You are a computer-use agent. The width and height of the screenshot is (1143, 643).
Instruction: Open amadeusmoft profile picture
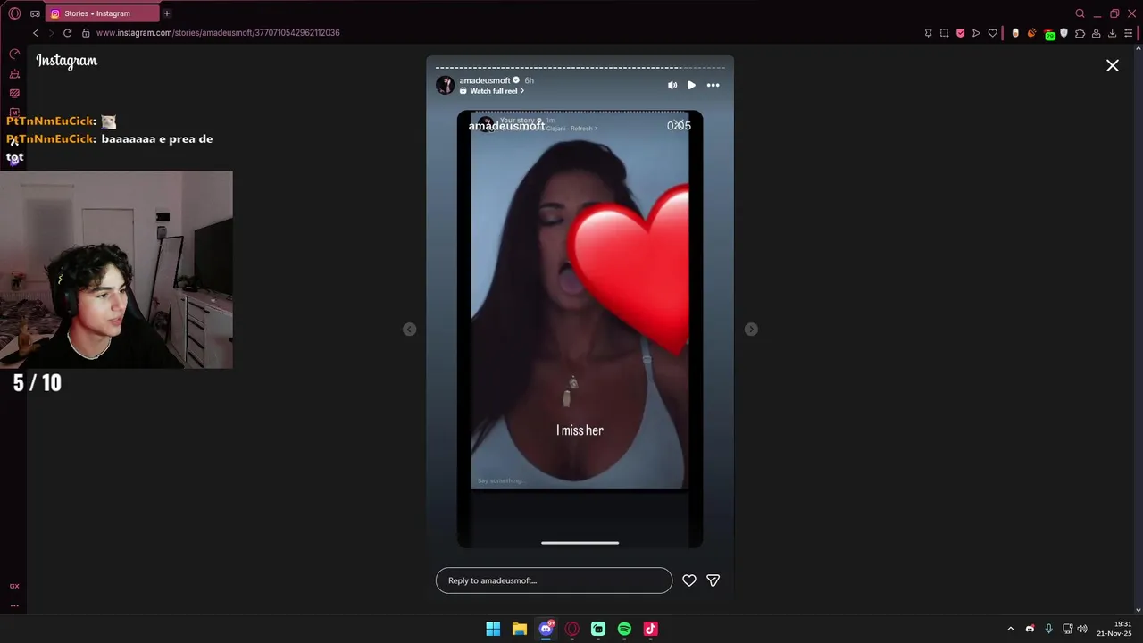(x=445, y=85)
